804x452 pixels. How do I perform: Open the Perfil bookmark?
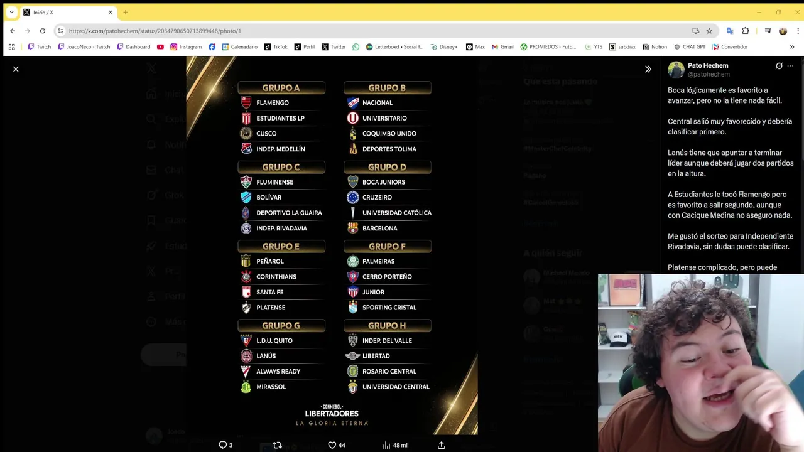(304, 46)
